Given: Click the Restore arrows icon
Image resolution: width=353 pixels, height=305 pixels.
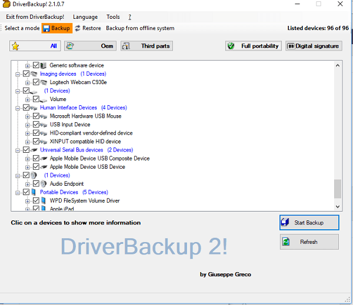Looking at the screenshot, I should click(78, 28).
